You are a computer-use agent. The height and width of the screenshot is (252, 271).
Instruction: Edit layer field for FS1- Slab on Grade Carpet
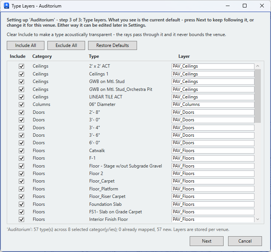click(x=213, y=212)
